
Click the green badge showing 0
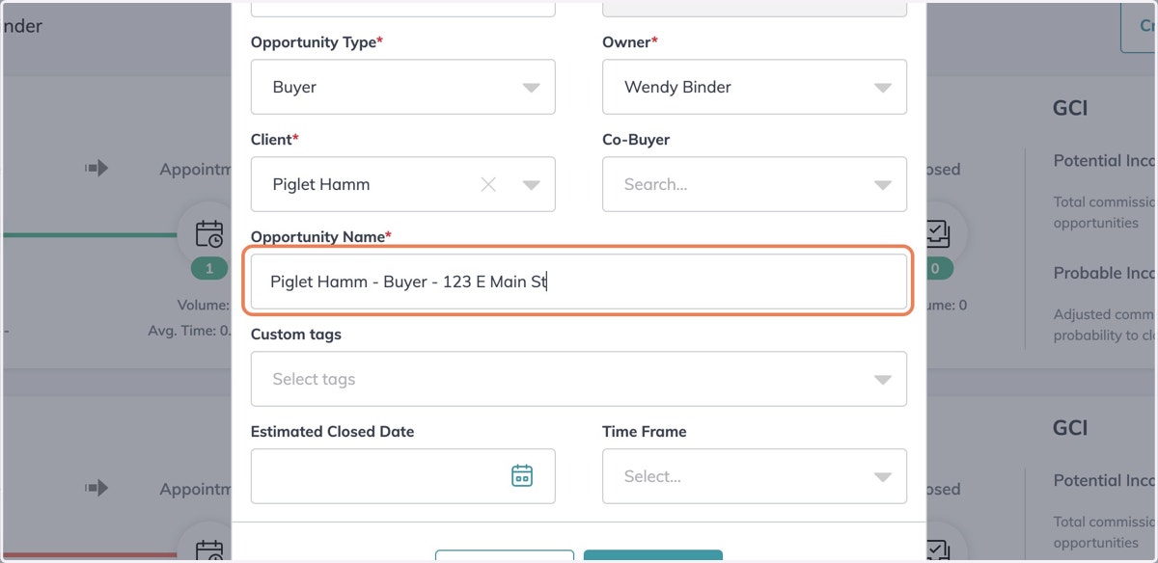tap(934, 269)
